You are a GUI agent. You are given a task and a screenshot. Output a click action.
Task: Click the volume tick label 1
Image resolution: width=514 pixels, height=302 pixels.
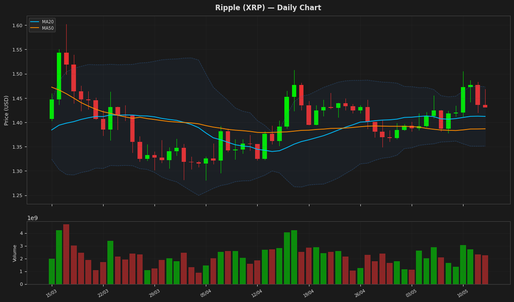point(20,271)
